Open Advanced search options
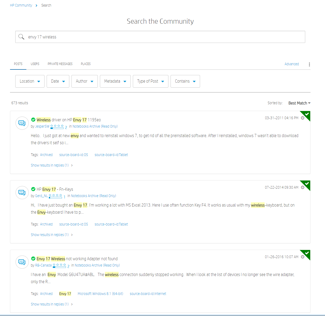The image size is (325, 316). [x=292, y=64]
